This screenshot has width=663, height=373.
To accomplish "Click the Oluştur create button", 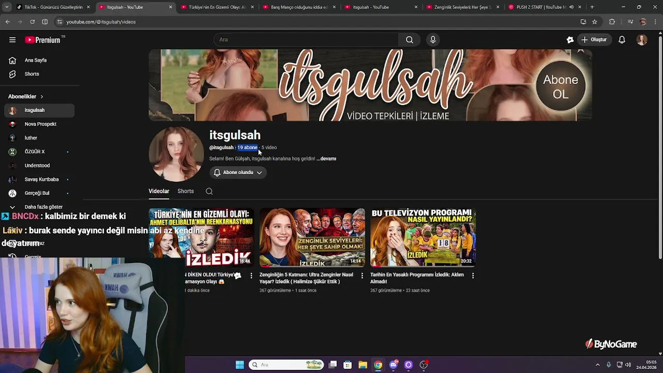I will 594,40.
